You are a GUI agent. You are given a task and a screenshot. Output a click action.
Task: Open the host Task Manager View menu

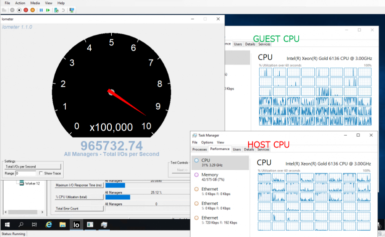220,142
